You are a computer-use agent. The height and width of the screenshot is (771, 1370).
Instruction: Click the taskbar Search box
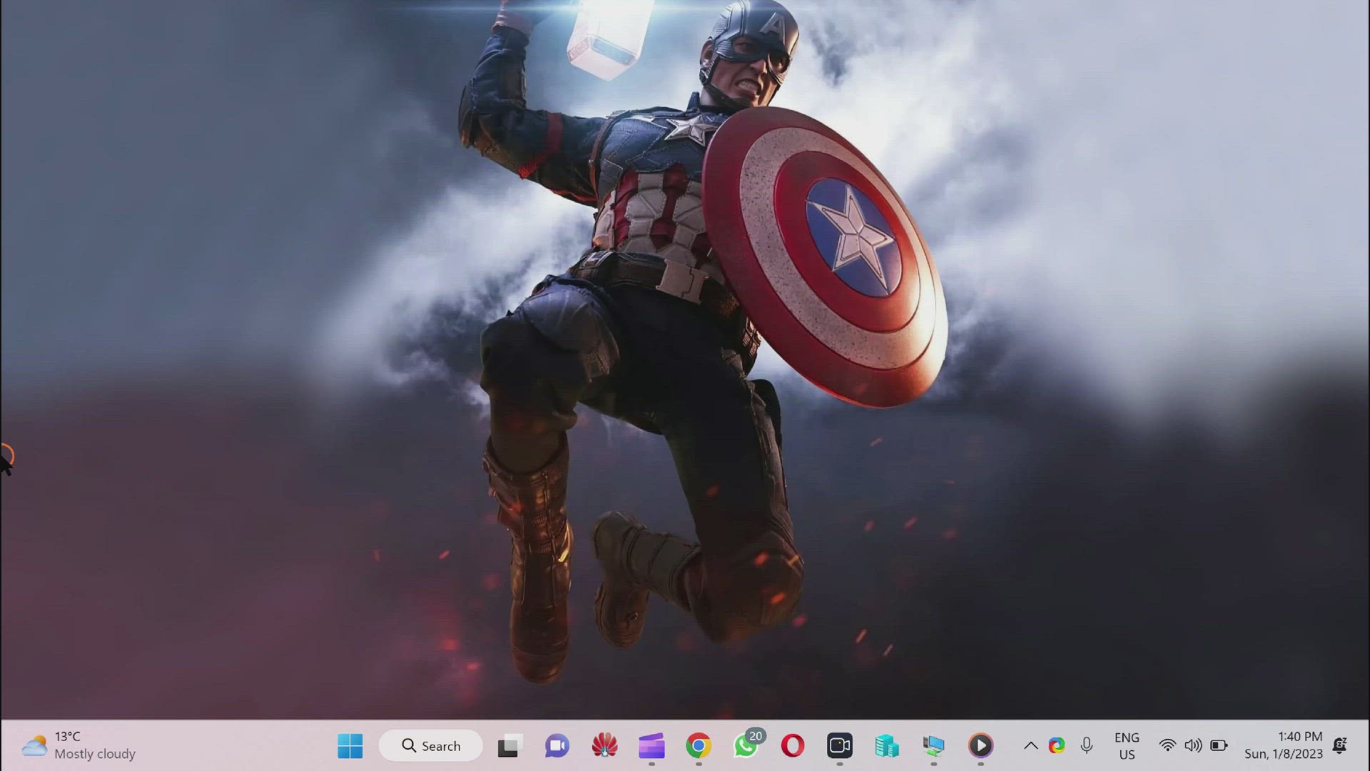tap(431, 746)
